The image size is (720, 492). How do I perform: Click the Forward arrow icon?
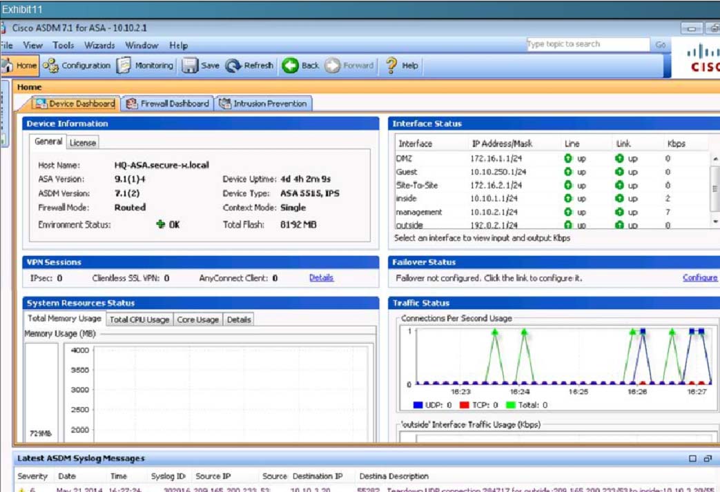(x=333, y=66)
